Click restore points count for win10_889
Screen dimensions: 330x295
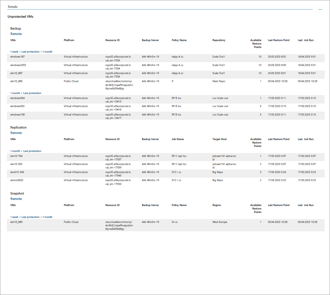(260, 81)
